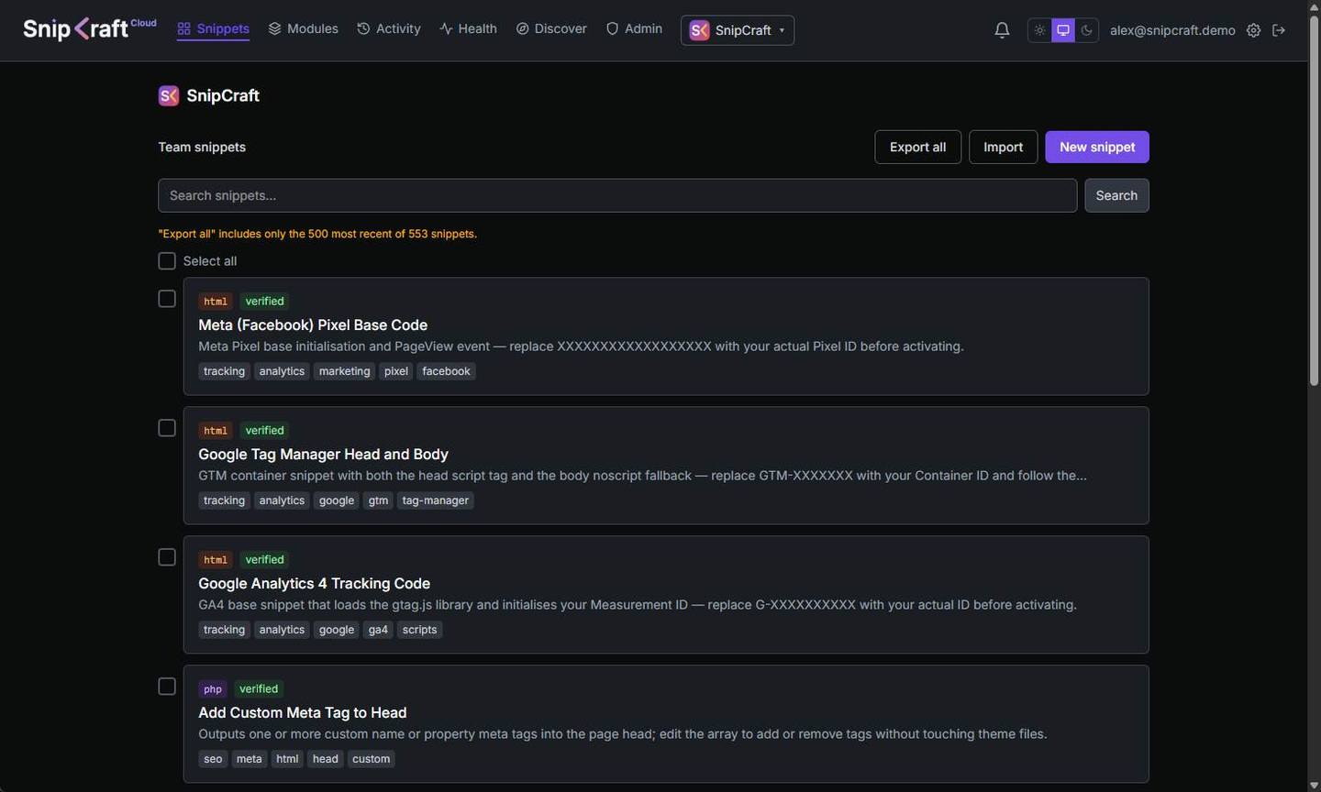The image size is (1321, 792).
Task: Click tracking tag on Google Analytics 4 card
Action: point(224,630)
